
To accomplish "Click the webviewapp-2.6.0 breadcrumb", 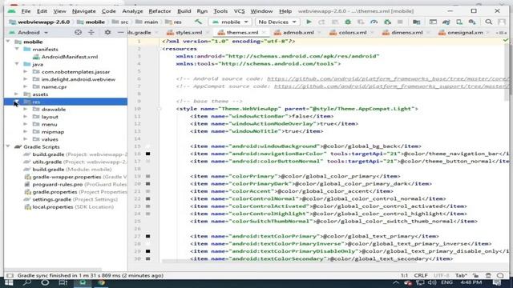I will 40,22.
